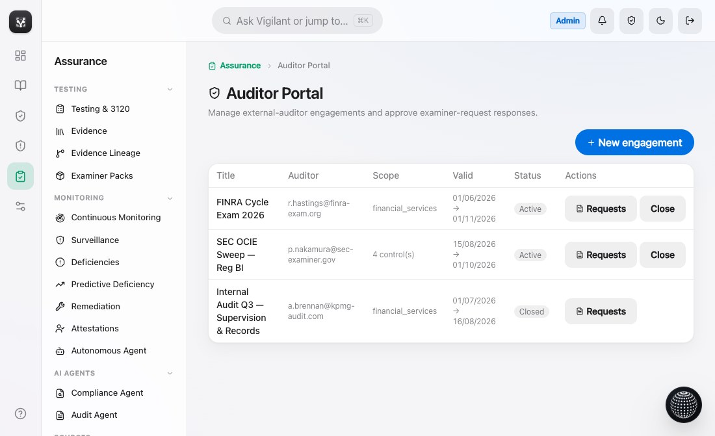This screenshot has height=436, width=715.
Task: Open Continuous Monitoring in sidebar
Action: (x=114, y=218)
